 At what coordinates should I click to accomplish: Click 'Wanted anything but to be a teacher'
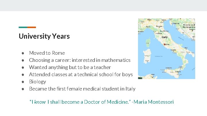[x=70, y=67]
